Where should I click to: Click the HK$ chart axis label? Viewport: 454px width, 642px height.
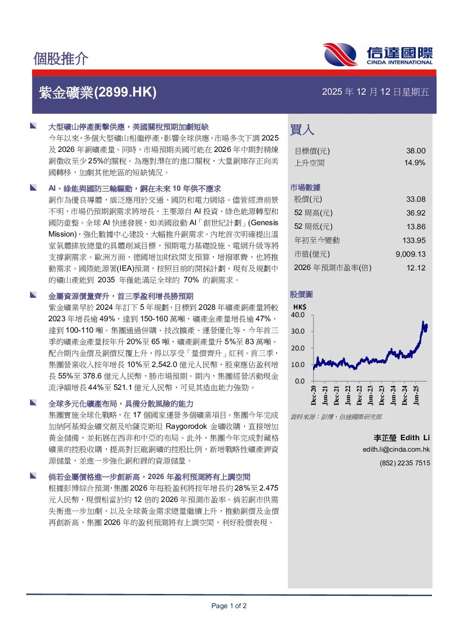coord(300,307)
